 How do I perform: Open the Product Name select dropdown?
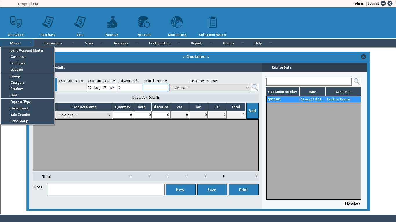[x=110, y=115]
